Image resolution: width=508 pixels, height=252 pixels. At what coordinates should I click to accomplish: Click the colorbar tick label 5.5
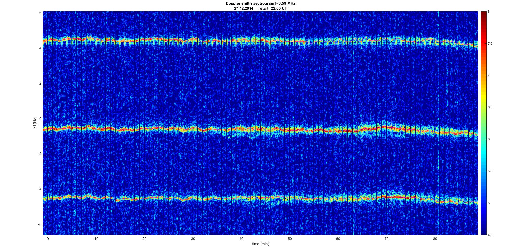490,171
